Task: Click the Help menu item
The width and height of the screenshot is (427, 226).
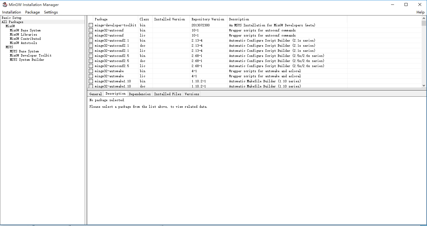Action: click(420, 12)
